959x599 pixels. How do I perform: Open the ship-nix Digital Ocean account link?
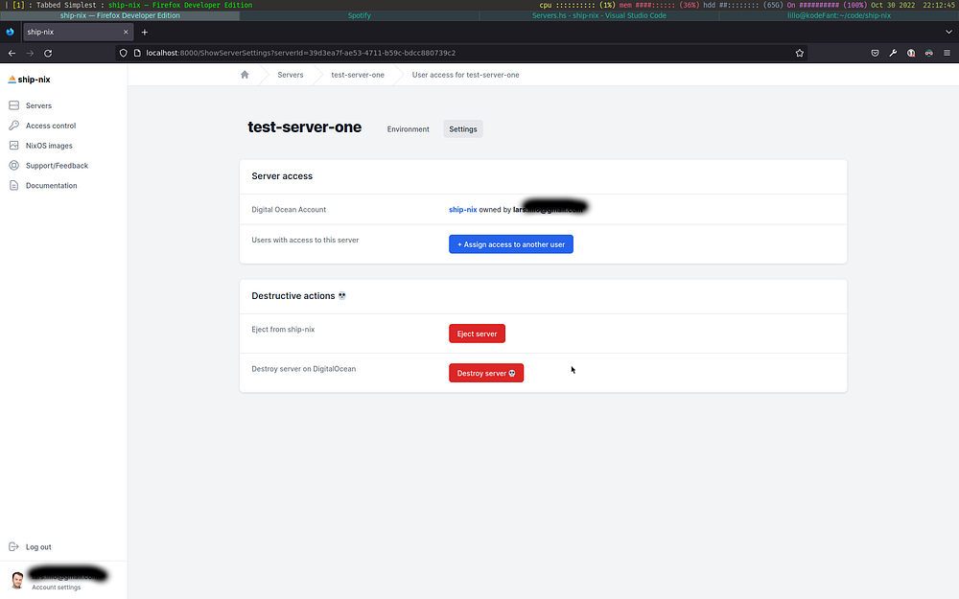point(463,210)
